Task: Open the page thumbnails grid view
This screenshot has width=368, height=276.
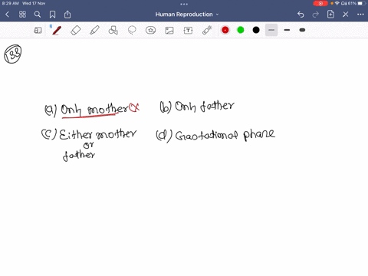Action: point(22,15)
